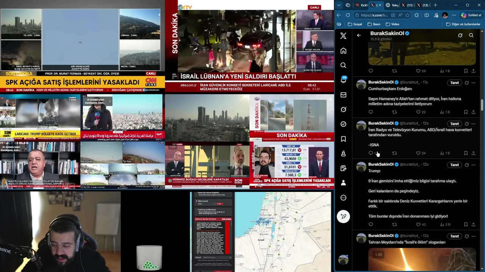The width and height of the screenshot is (485, 272).
Task: Retweet the Cumhurbaşkanı Erdoğan tweet
Action: click(394, 112)
